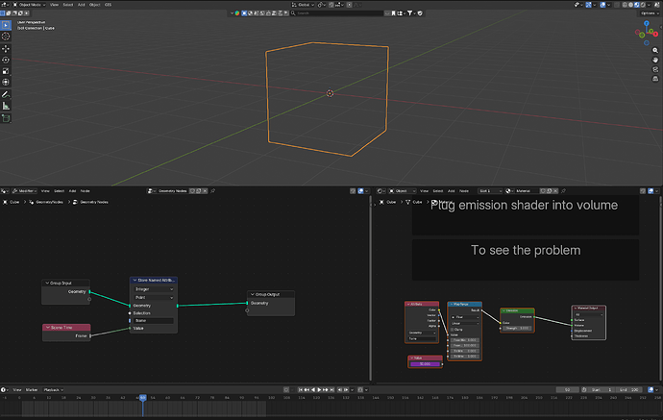663x420 pixels.
Task: Pin the shader editor material
Action: pyautogui.click(x=563, y=190)
